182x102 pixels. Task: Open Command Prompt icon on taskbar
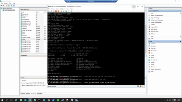tap(39, 100)
